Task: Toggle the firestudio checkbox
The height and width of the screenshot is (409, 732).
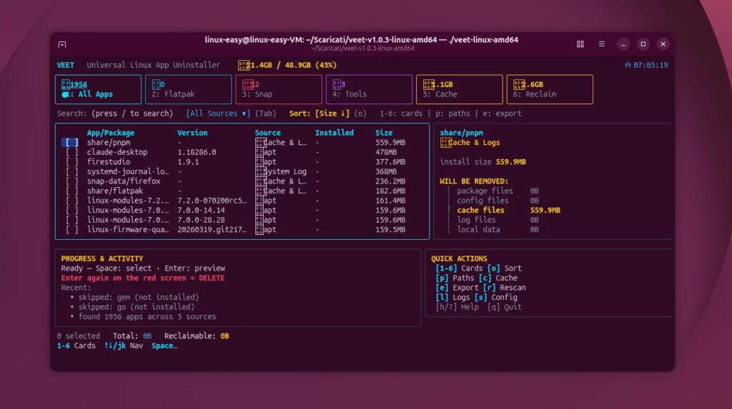Action: coord(71,162)
